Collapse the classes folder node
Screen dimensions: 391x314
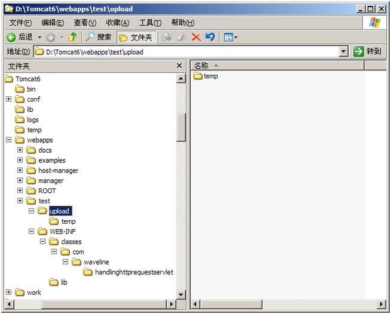click(43, 241)
